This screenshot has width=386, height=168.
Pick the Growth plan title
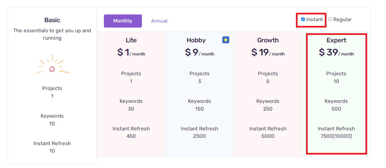click(268, 40)
